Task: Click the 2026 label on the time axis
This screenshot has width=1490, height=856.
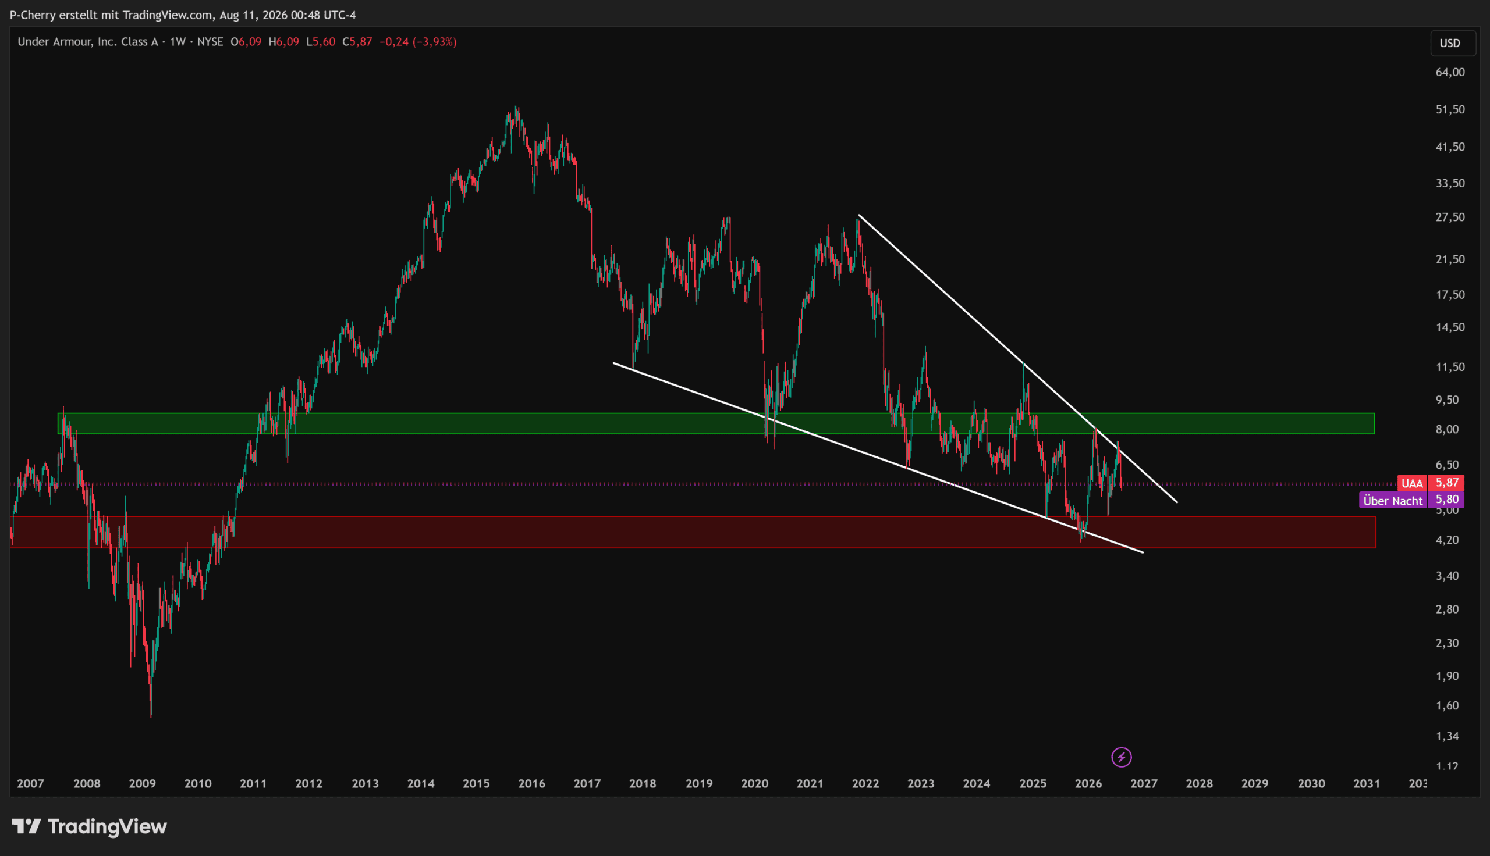Action: coord(1088,784)
